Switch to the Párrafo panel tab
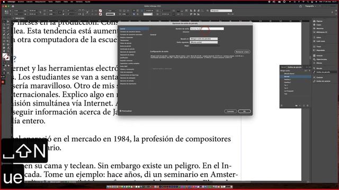Viewport: 339px width, 190px height. [283, 67]
